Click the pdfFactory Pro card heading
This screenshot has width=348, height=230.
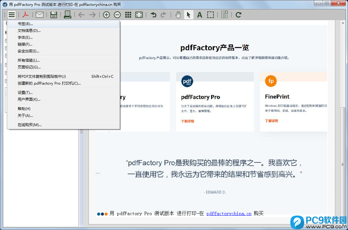200,97
